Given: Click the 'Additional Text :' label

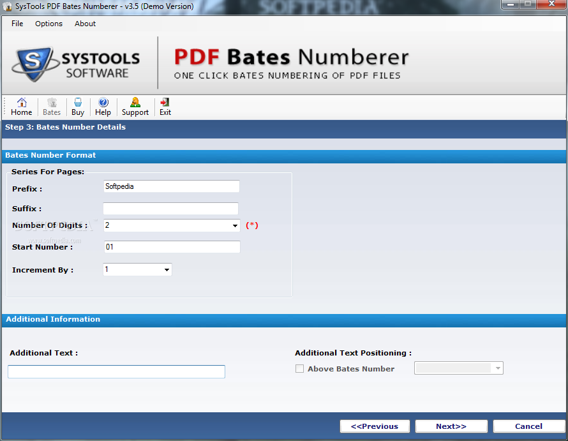Looking at the screenshot, I should (44, 353).
